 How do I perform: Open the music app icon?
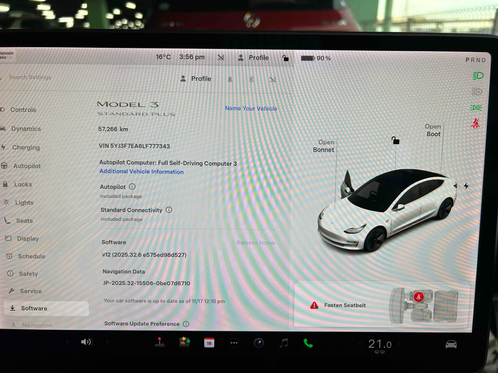coord(284,343)
